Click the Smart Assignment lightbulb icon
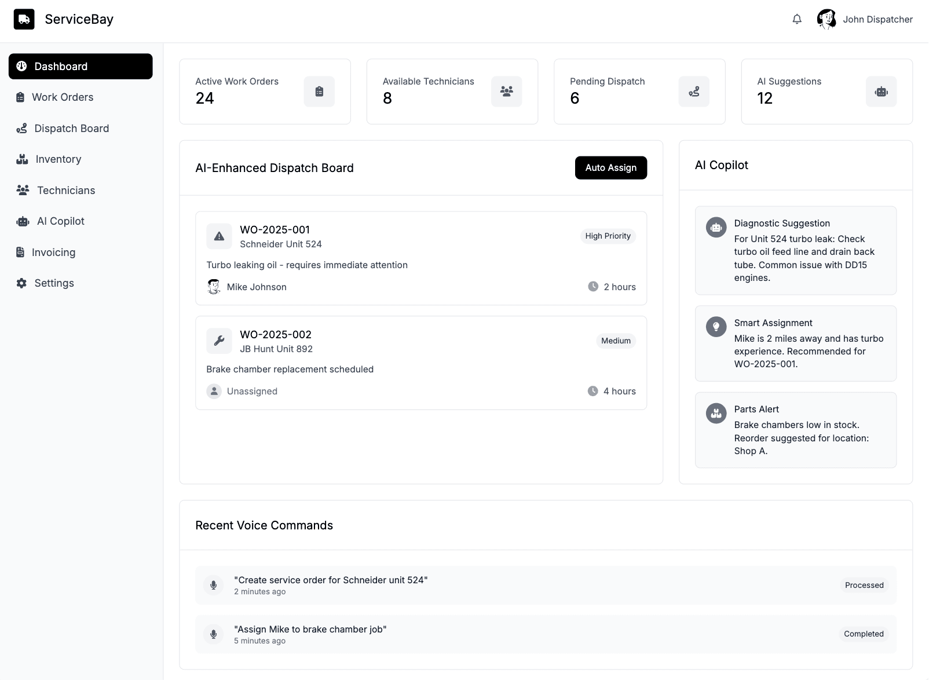929x680 pixels. [x=716, y=327]
